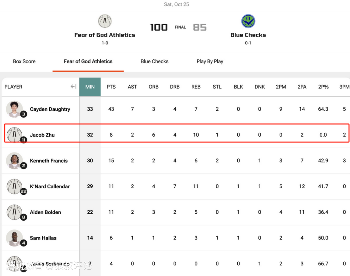Sort the table by MIN column

click(x=90, y=87)
